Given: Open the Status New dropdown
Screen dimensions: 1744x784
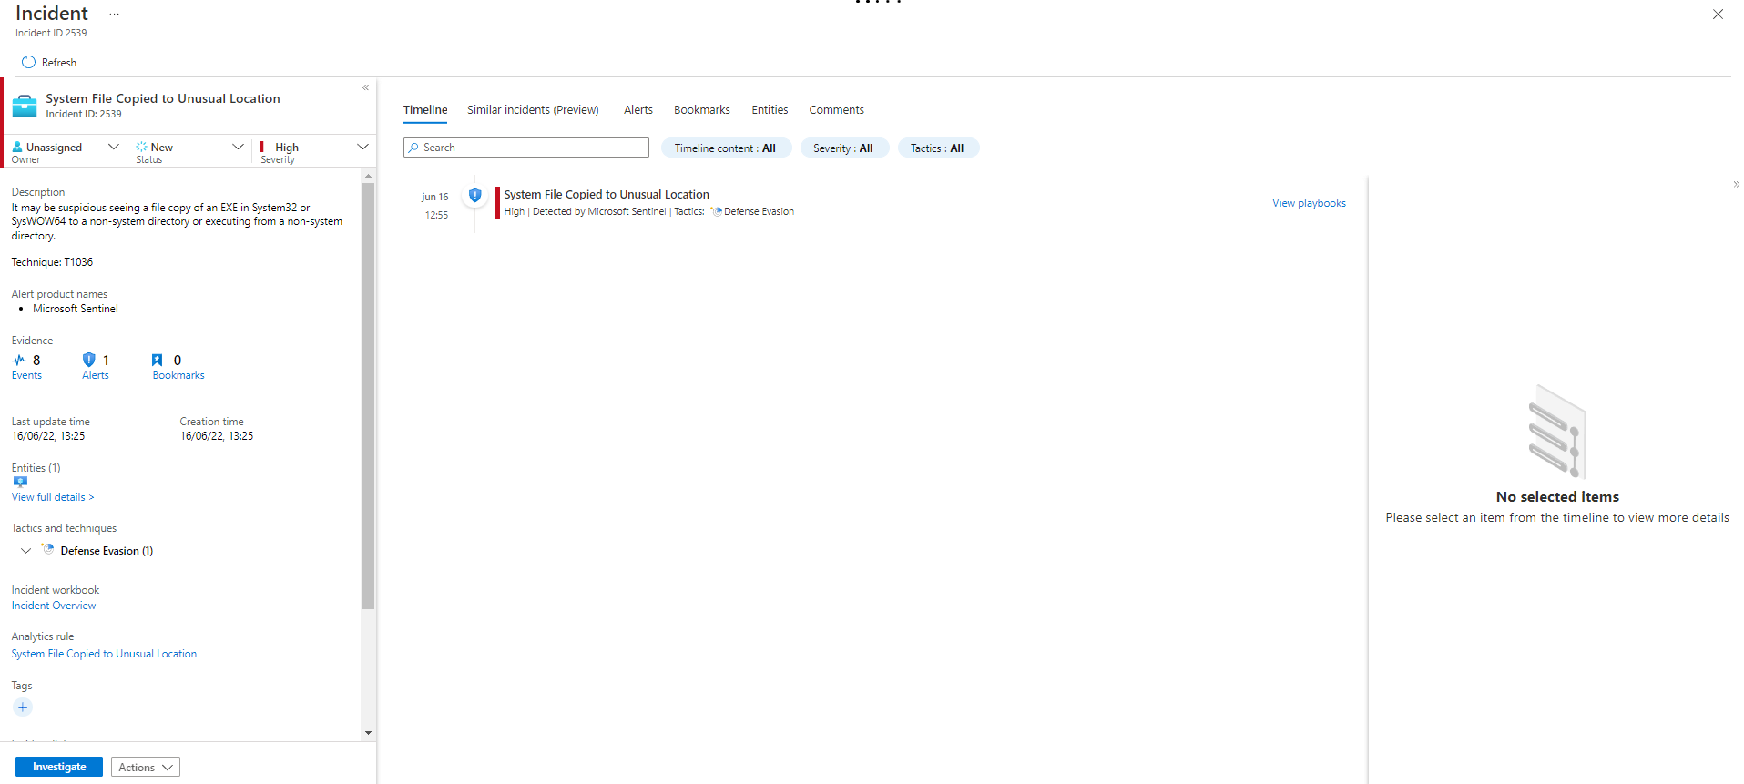Looking at the screenshot, I should pyautogui.click(x=238, y=147).
